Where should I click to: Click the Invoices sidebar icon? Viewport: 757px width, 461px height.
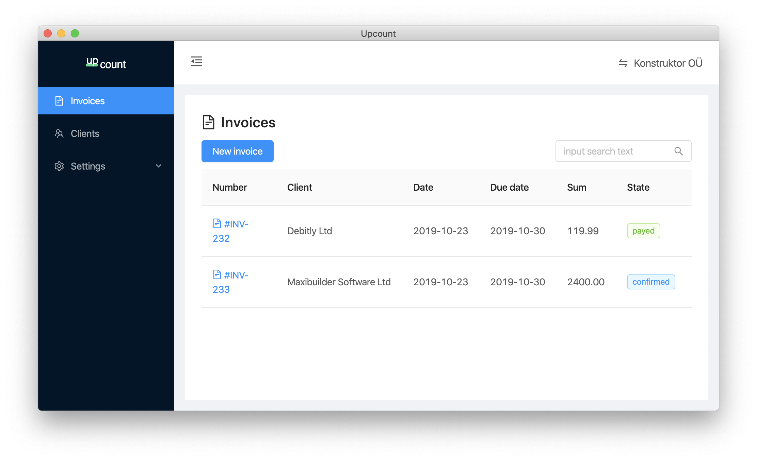[59, 100]
